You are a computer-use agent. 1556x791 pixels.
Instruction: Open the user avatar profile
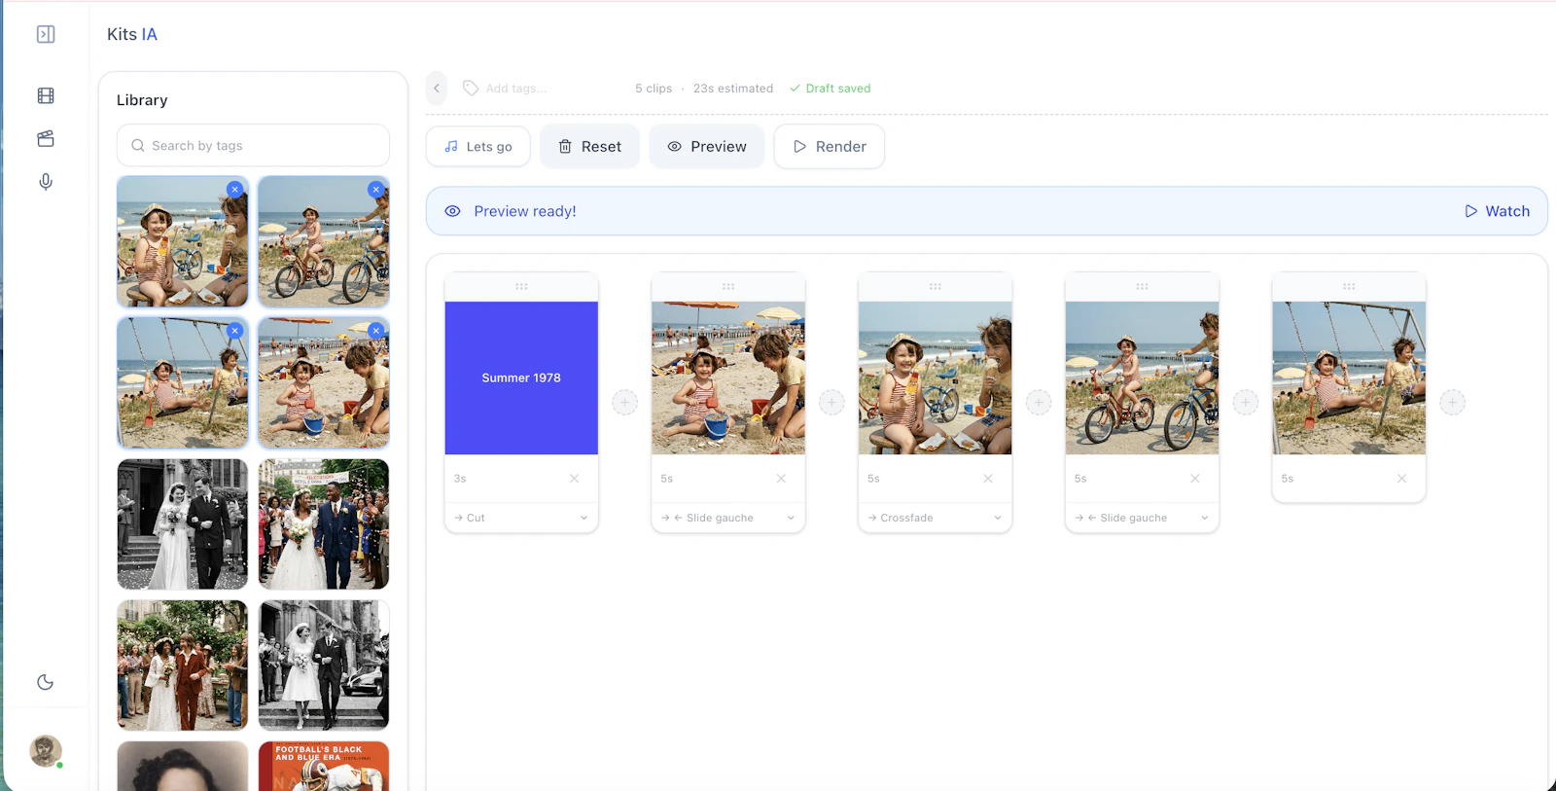tap(46, 750)
